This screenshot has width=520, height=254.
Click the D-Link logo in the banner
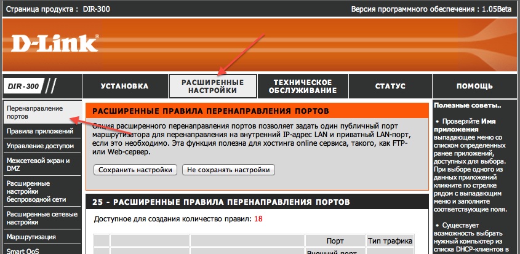pyautogui.click(x=54, y=44)
